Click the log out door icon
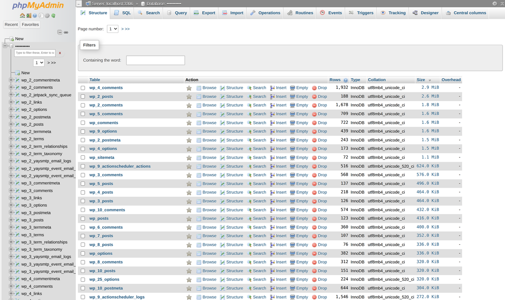This screenshot has height=300, width=505. coord(28,16)
